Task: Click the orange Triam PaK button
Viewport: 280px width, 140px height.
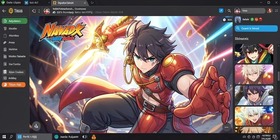Action: coord(14,85)
